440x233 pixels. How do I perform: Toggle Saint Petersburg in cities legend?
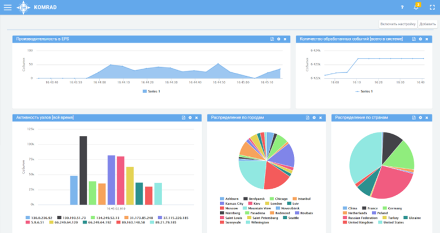tap(263, 218)
